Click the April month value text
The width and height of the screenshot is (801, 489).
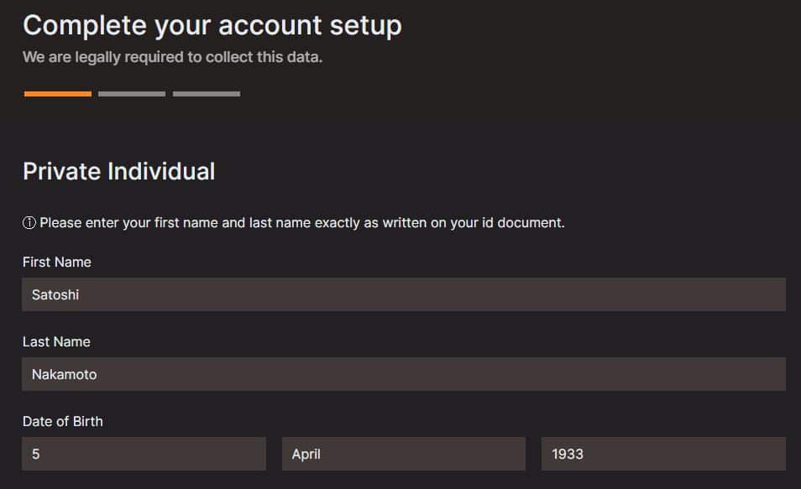[x=306, y=455]
